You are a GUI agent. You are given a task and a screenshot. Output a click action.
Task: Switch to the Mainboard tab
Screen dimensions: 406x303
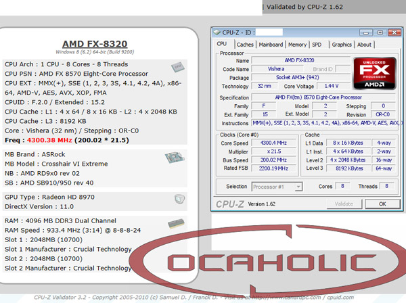click(x=271, y=45)
